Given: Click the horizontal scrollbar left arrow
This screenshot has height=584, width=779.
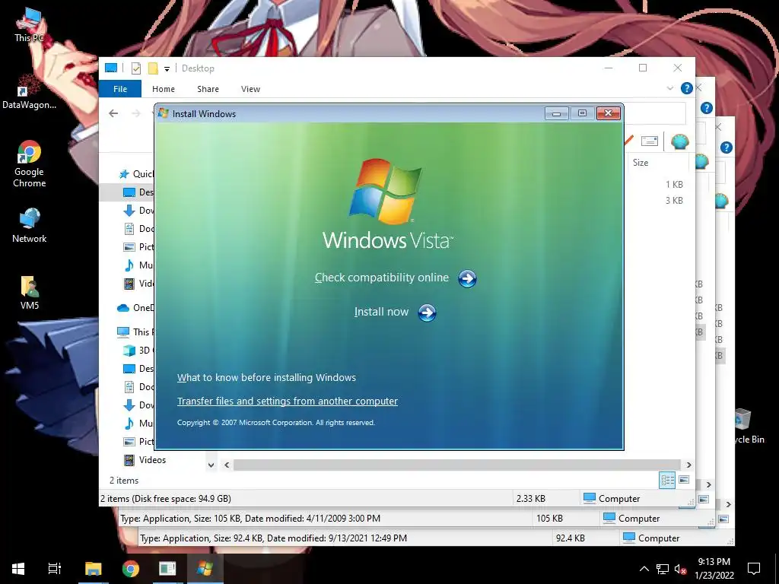Looking at the screenshot, I should 227,465.
